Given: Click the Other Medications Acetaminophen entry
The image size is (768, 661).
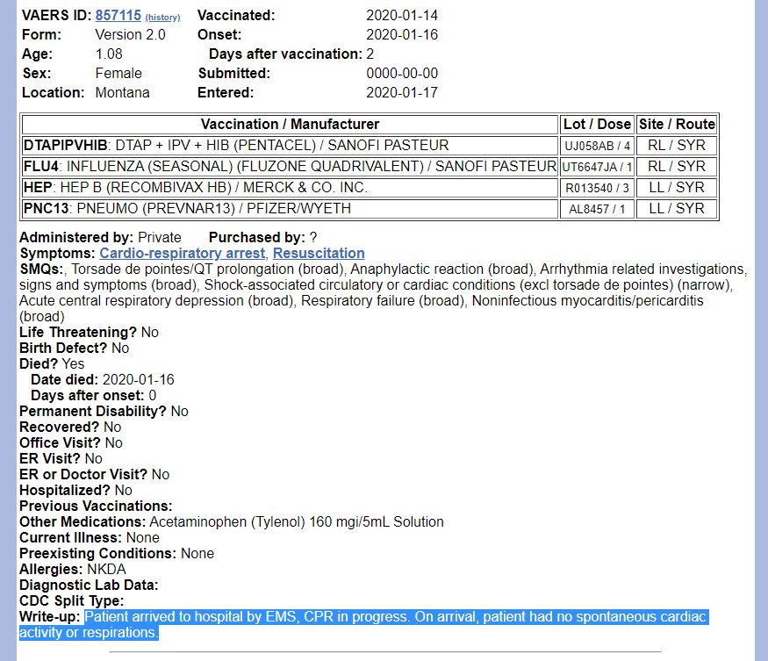Looking at the screenshot, I should pos(232,521).
